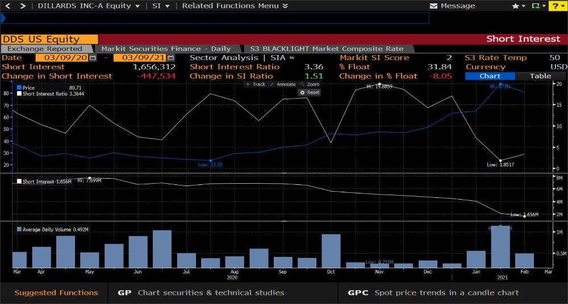Reset the chart view
Image resolution: width=568 pixels, height=304 pixels.
[310, 92]
